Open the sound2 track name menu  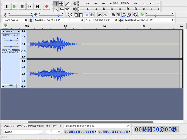tap(13, 32)
